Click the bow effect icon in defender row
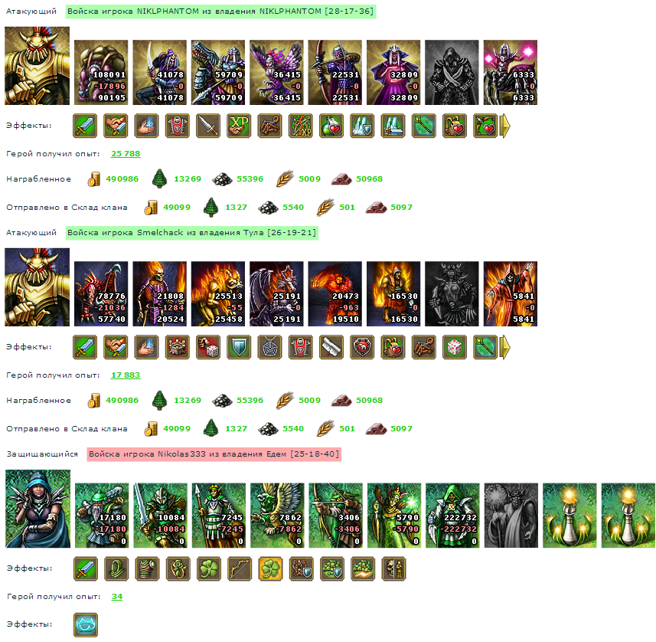Viewport: 656px width, 642px height. click(x=240, y=568)
